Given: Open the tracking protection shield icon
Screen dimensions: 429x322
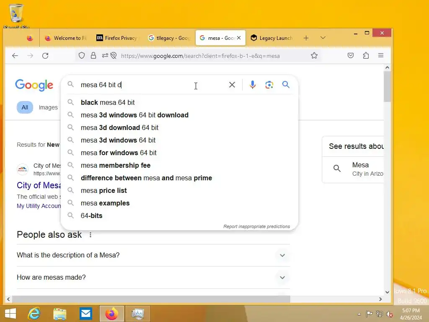Looking at the screenshot, I should (82, 56).
